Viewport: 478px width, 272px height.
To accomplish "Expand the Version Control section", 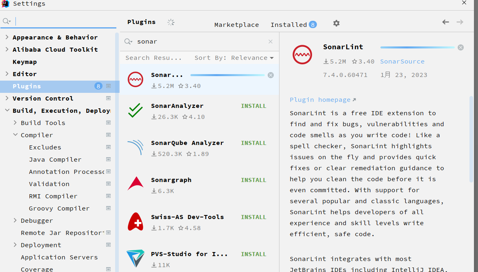I will (7, 98).
